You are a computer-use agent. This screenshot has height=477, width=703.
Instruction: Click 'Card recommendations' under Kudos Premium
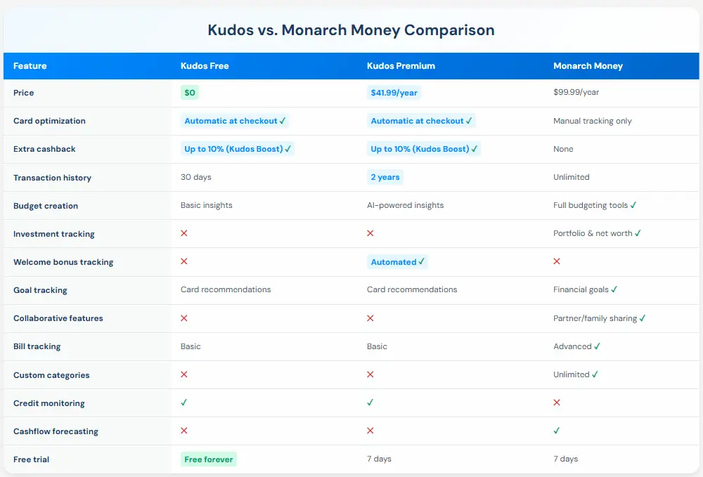tap(412, 289)
